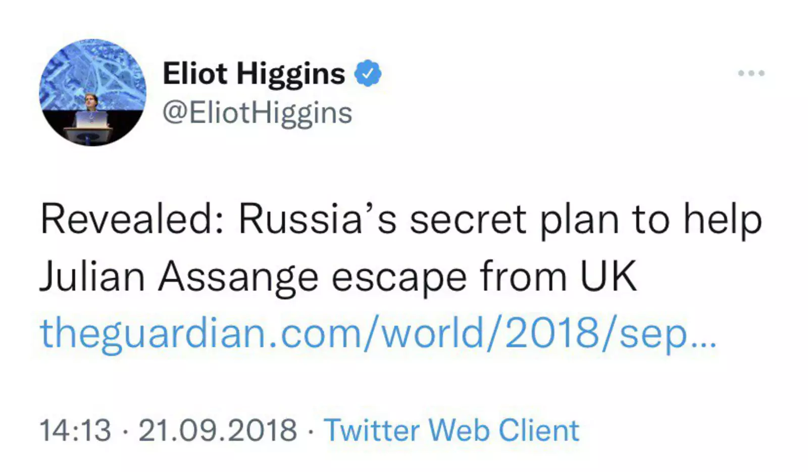This screenshot has width=808, height=472.
Task: Open the Twitter Web Client source link
Action: [x=451, y=431]
